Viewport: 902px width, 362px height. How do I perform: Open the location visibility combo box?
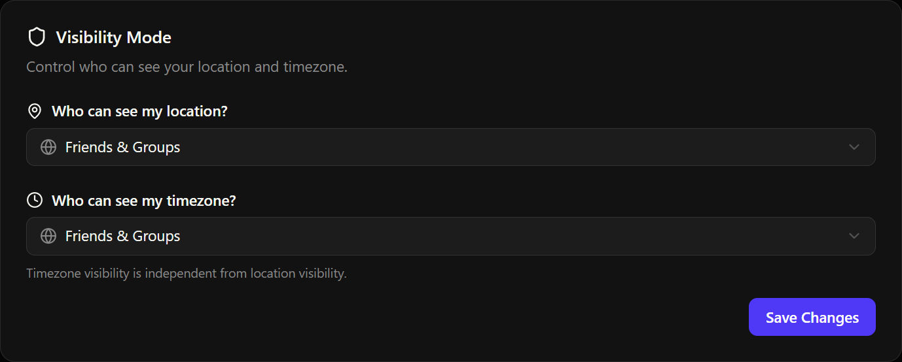click(450, 147)
